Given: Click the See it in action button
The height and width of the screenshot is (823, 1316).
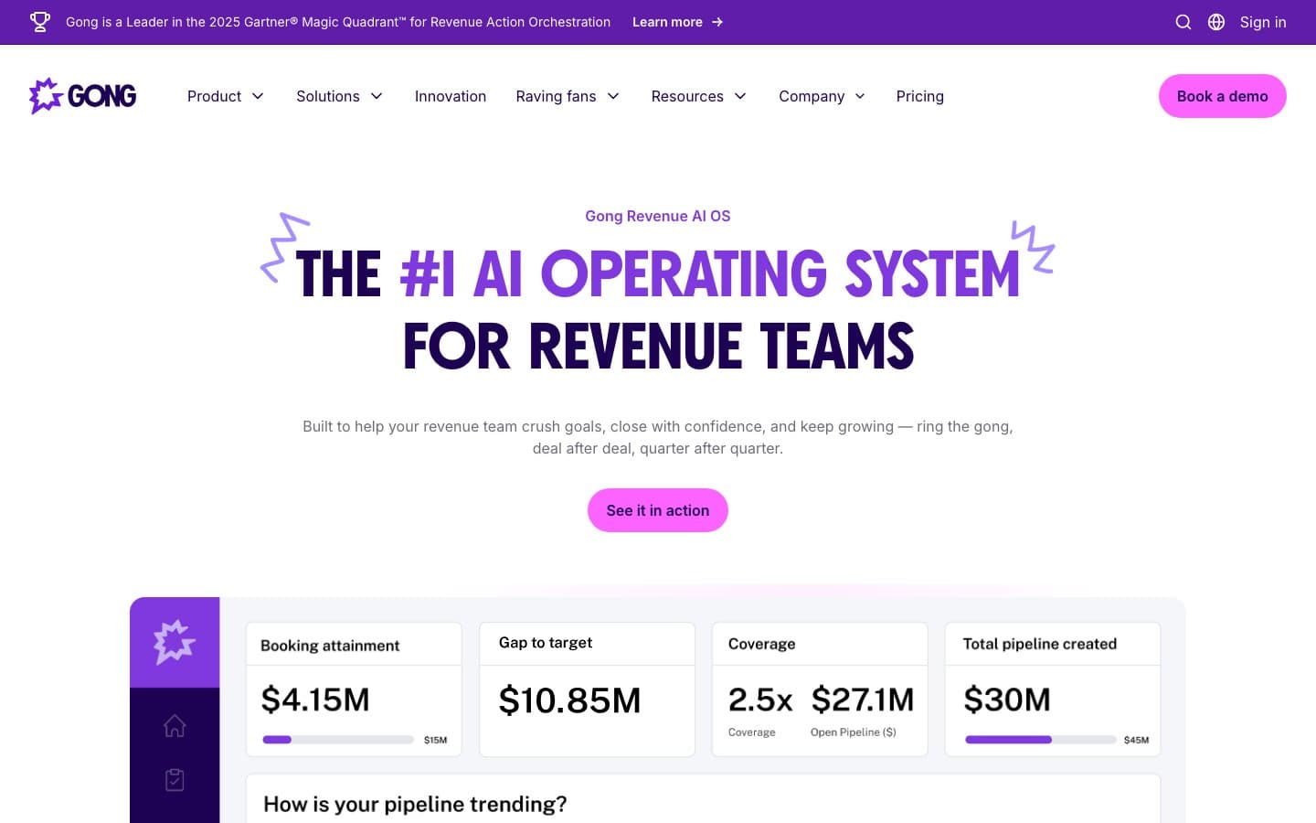Looking at the screenshot, I should point(658,510).
